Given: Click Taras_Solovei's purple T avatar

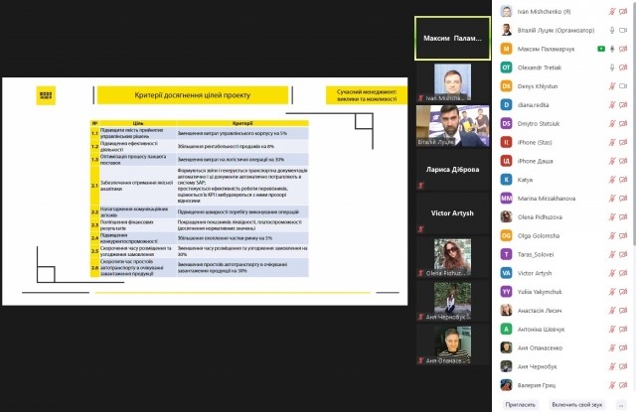Looking at the screenshot, I should 506,254.
